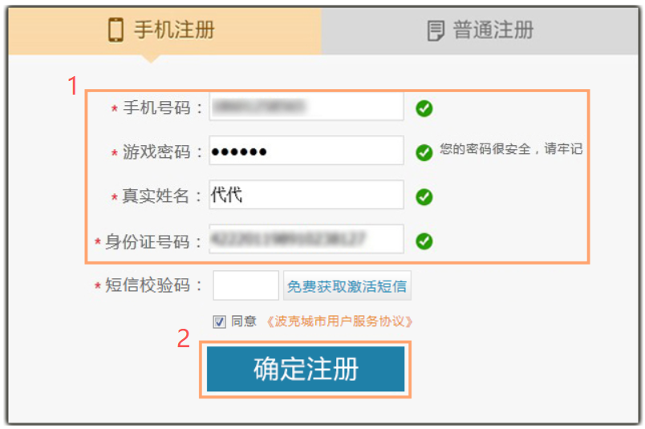Click the 身份证号码 field label
The image size is (645, 429).
tap(148, 241)
